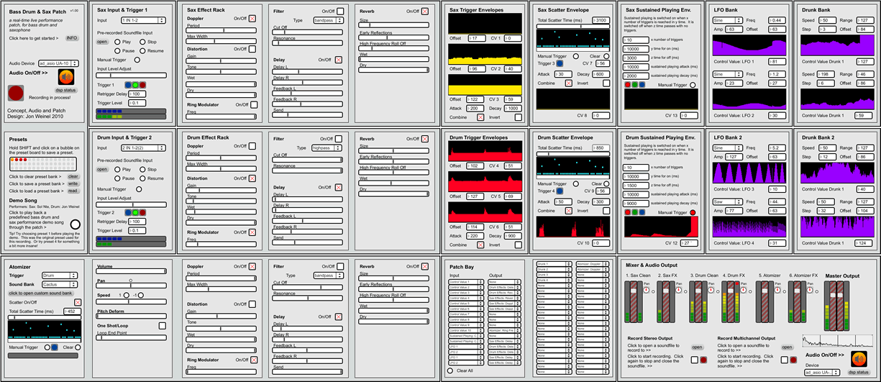Click Clear All radio in Patch Bay
881x382 pixels.
(450, 370)
